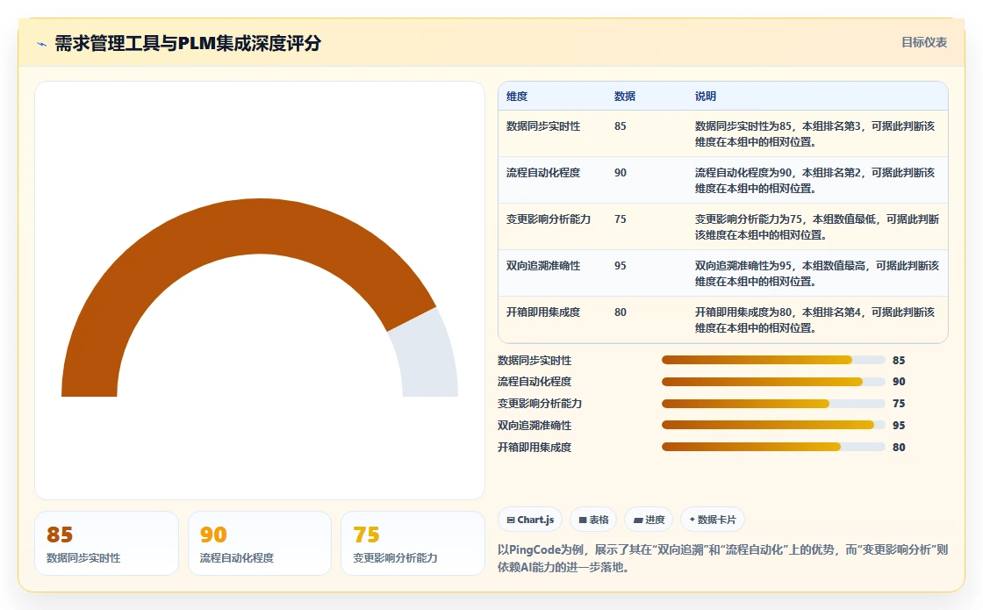The width and height of the screenshot is (983, 610).
Task: Click the 目标仪表 label in the header
Action: click(924, 43)
